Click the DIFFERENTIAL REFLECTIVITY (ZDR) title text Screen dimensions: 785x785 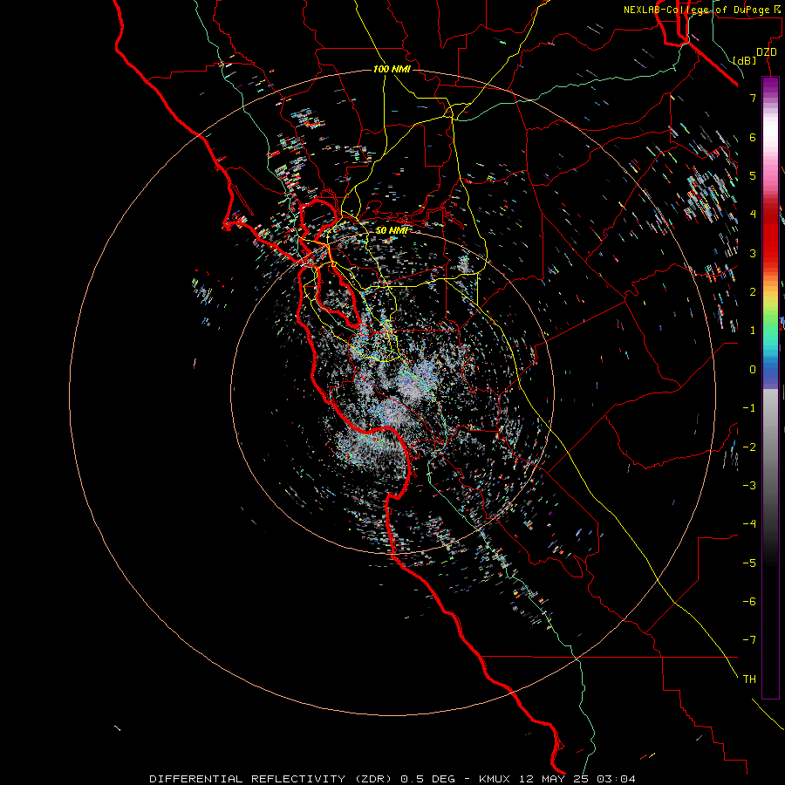(x=272, y=779)
